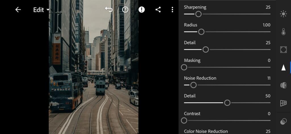Image resolution: width=291 pixels, height=134 pixels.
Task: Click the Sharpening label
Action: [x=195, y=7]
